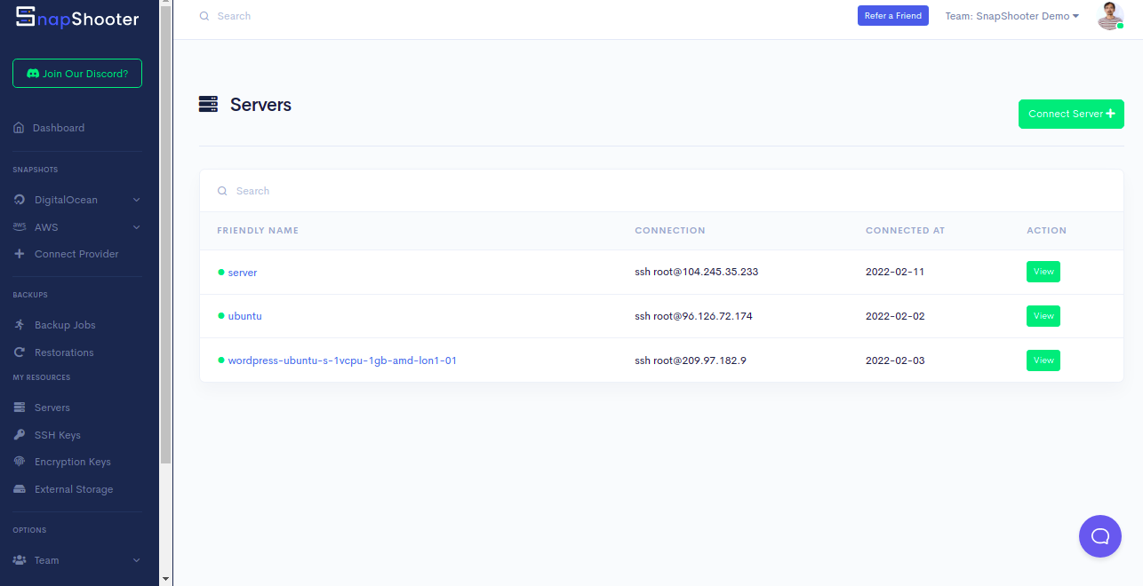
Task: Click the Connection column header
Action: (x=670, y=231)
